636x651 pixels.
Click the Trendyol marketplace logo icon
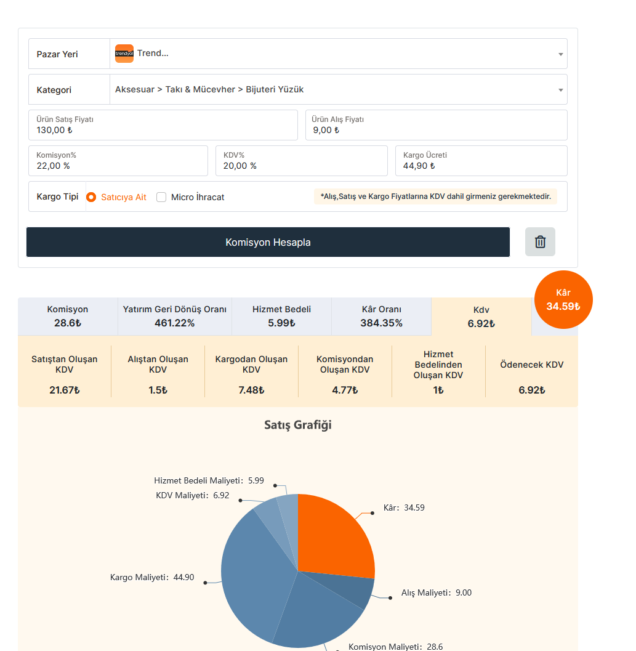click(124, 54)
